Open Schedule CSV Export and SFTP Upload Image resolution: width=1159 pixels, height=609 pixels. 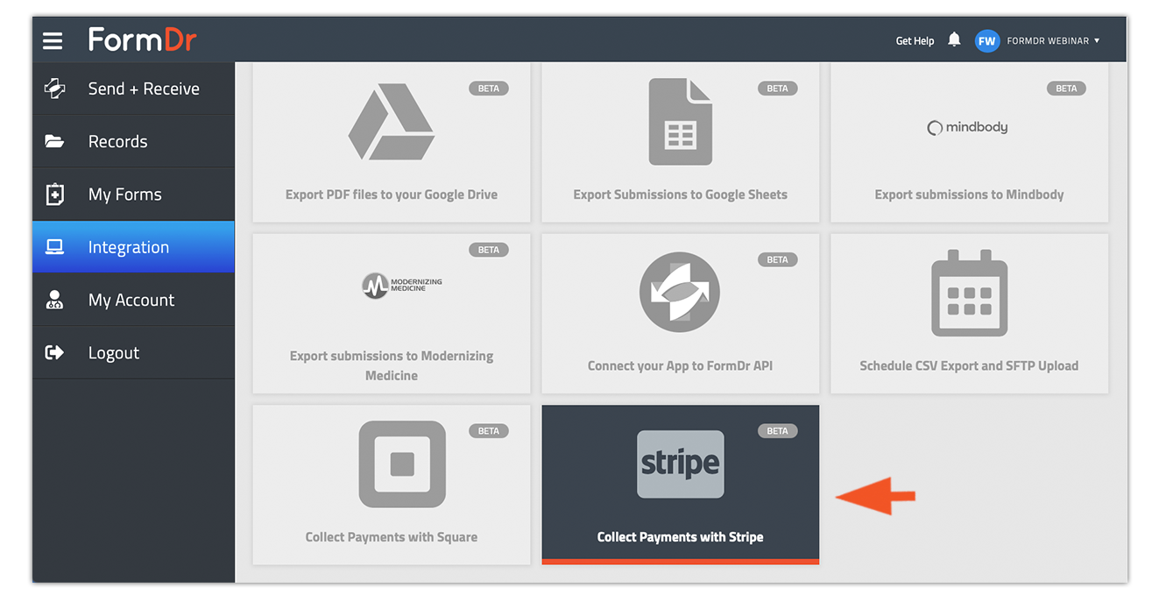[969, 313]
